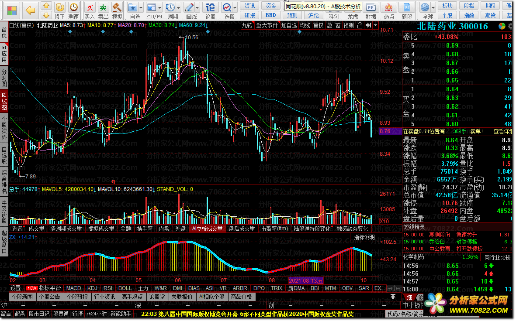Click the yellow down arrow icon
Screen dimensions: 516x321
click(46, 15)
